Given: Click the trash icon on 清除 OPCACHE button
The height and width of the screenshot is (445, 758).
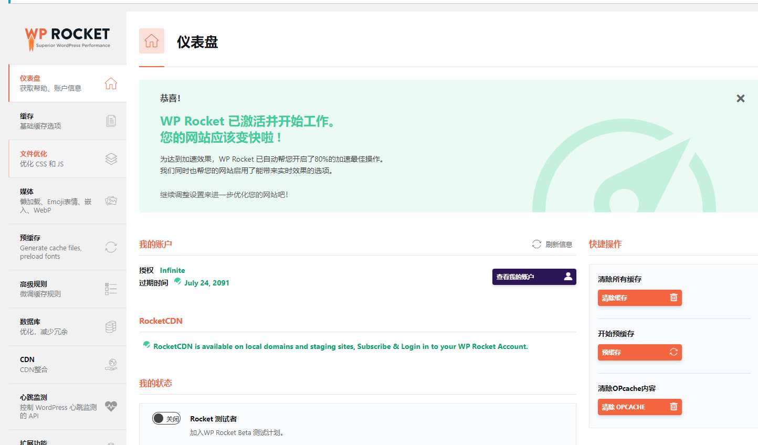Looking at the screenshot, I should click(673, 407).
